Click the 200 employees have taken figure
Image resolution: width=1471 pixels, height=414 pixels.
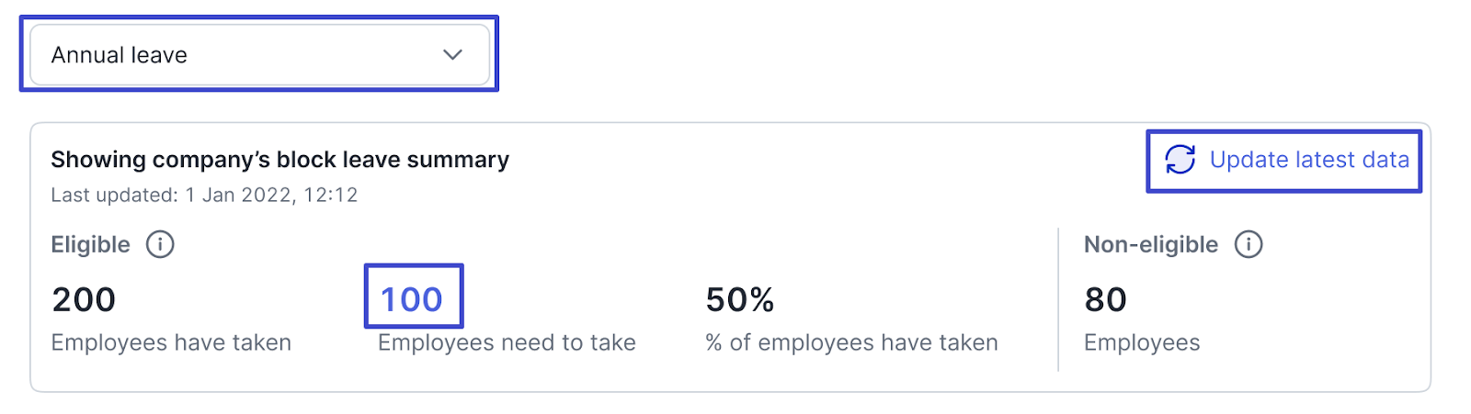[x=84, y=299]
